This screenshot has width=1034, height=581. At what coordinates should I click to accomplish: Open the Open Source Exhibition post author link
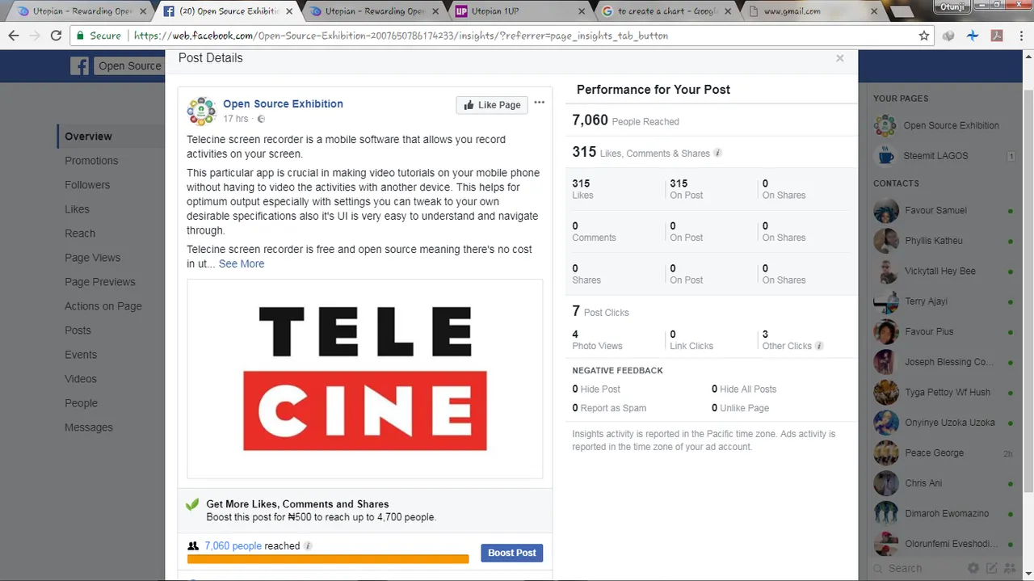pos(283,103)
